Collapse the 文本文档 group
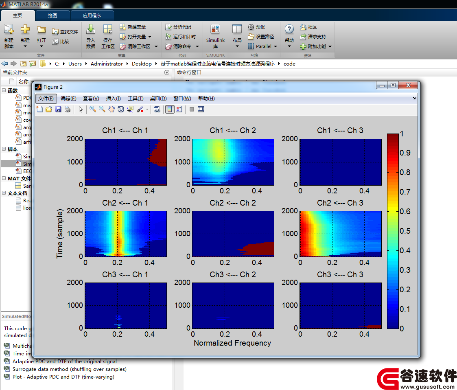This screenshot has height=390, width=457. pos(4,193)
